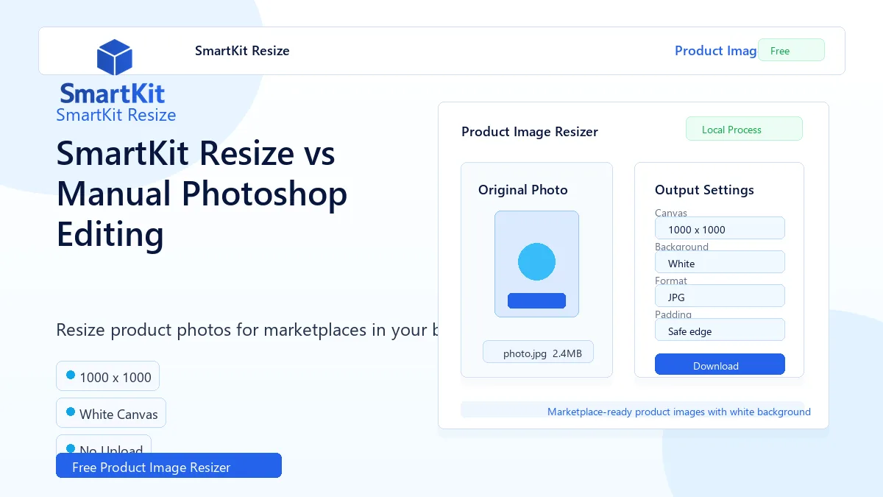Open the Format JPG field

coord(720,296)
